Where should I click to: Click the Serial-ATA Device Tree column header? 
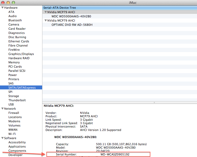click(120, 8)
